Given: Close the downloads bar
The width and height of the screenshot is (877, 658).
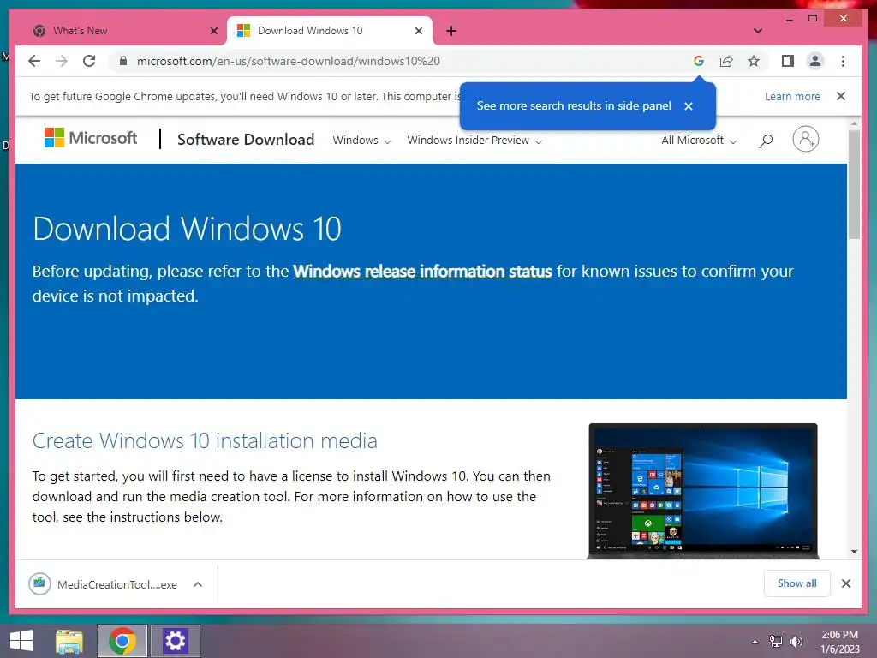Looking at the screenshot, I should [845, 583].
